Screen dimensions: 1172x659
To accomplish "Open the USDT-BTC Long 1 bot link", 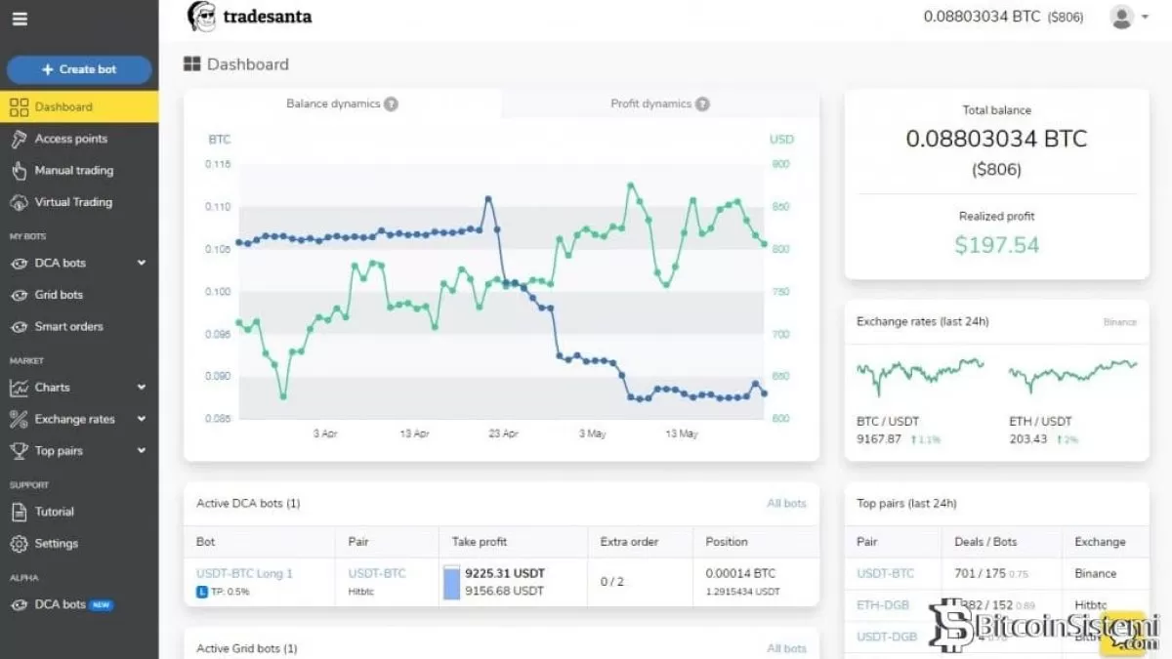I will (244, 573).
